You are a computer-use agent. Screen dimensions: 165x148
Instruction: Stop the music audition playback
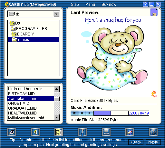pos(89,113)
